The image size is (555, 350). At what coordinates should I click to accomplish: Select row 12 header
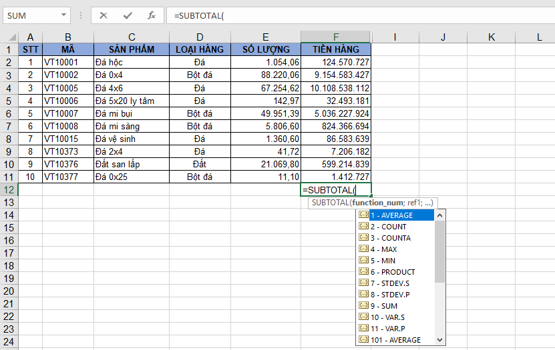pos(9,190)
